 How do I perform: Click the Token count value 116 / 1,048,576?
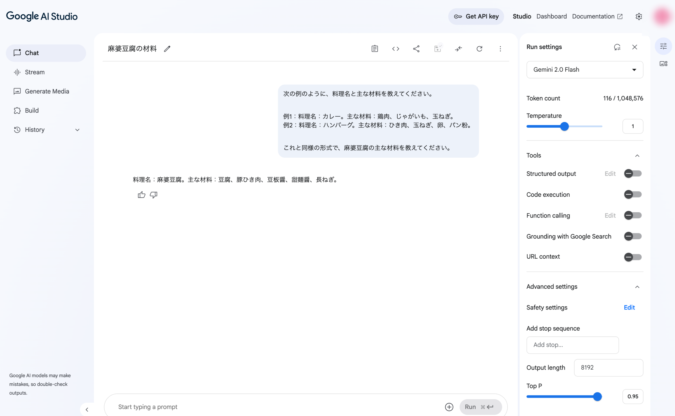pyautogui.click(x=623, y=98)
